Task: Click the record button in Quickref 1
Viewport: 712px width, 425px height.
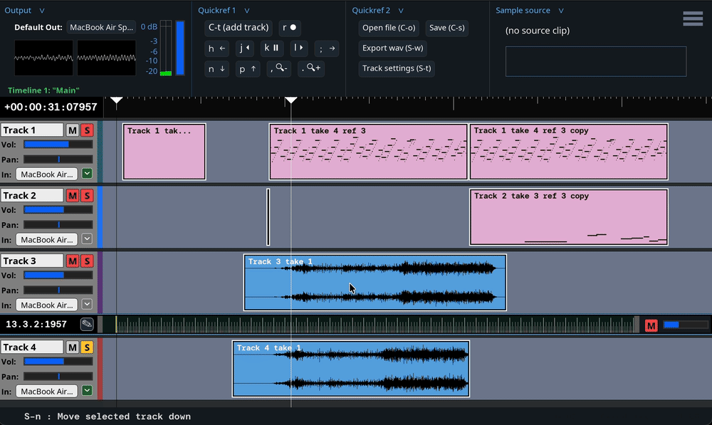Action: pyautogui.click(x=289, y=28)
